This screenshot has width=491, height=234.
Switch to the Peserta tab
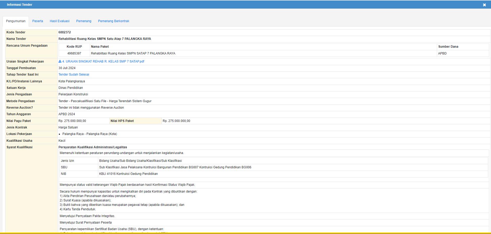38,21
